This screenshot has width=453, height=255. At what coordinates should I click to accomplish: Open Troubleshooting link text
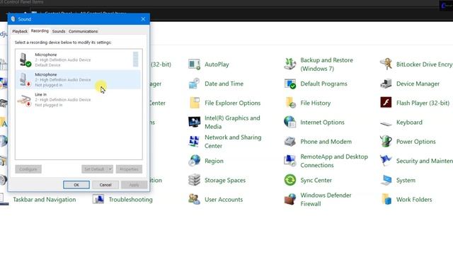130,200
